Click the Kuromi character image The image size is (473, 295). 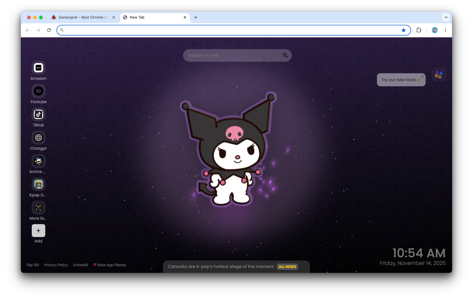(228, 149)
